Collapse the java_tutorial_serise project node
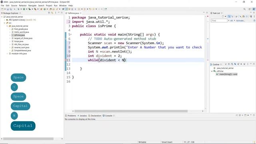The width and height of the screenshot is (256, 144). tap(2, 17)
